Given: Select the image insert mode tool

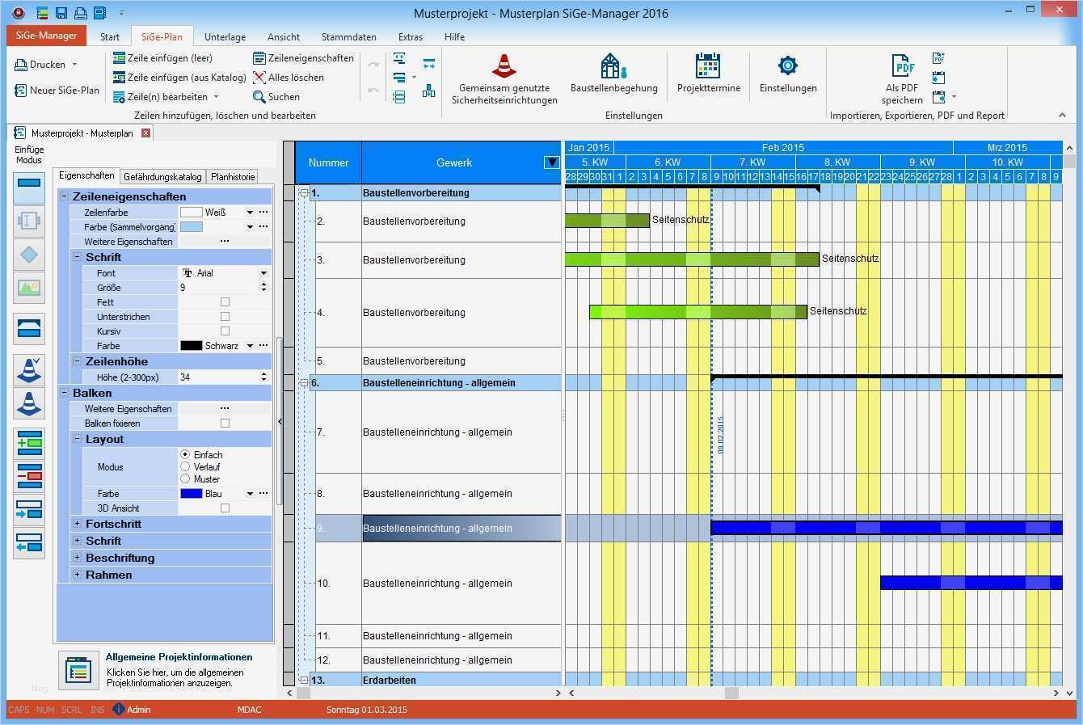Looking at the screenshot, I should 29,288.
